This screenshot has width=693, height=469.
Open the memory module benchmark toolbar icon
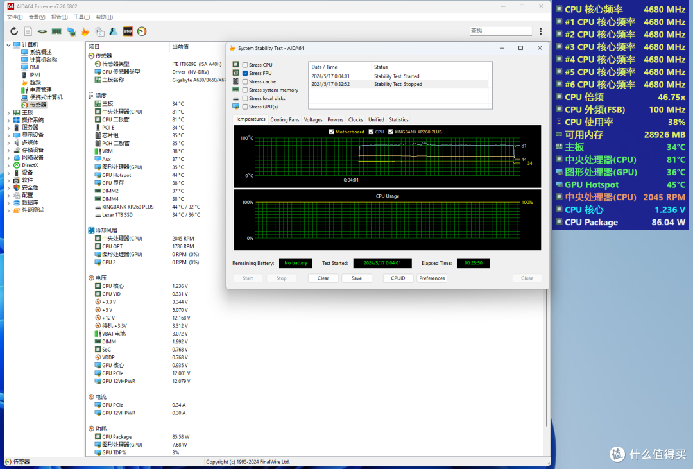[x=56, y=31]
